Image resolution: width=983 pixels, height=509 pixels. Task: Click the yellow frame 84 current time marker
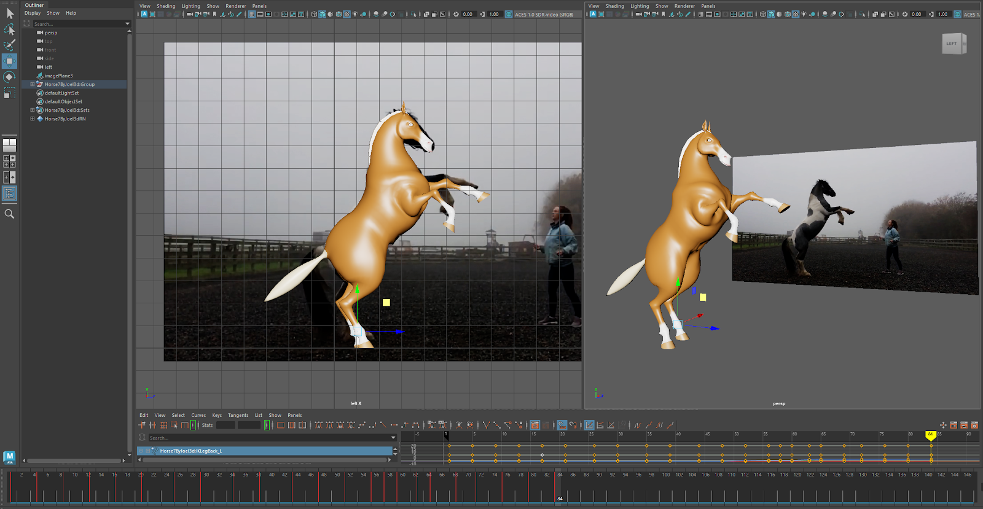point(930,435)
